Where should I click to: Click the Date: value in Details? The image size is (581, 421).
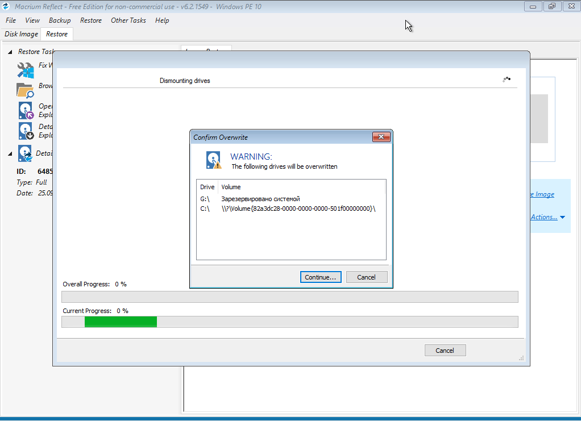45,193
